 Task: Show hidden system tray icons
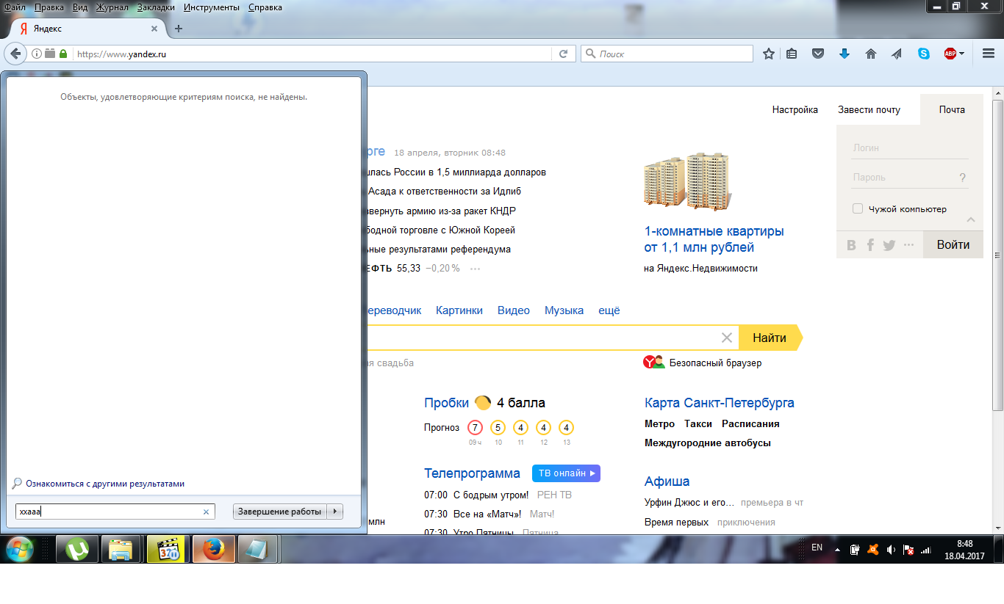point(839,549)
